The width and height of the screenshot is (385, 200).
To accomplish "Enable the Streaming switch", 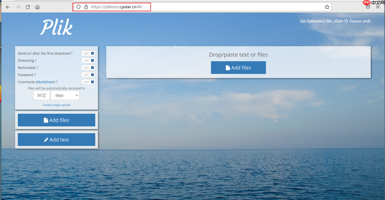I will [88, 60].
